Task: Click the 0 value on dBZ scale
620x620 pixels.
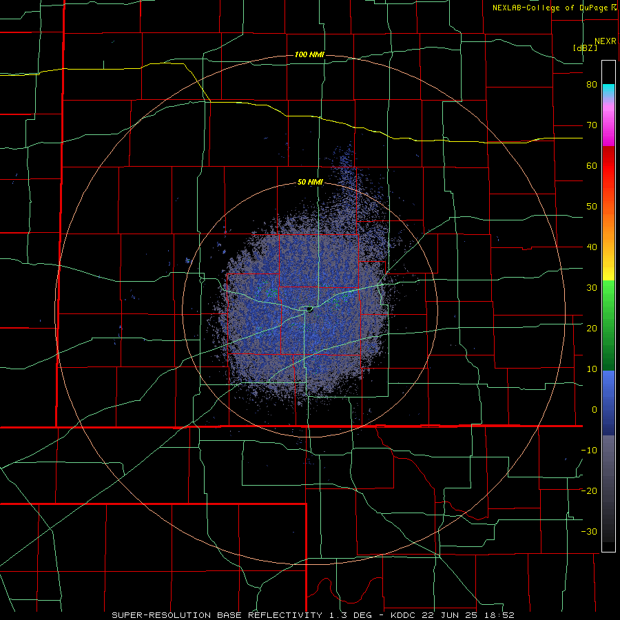Action: tap(595, 410)
